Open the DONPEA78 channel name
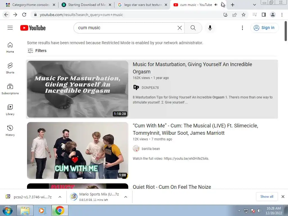The width and height of the screenshot is (288, 216). click(150, 88)
